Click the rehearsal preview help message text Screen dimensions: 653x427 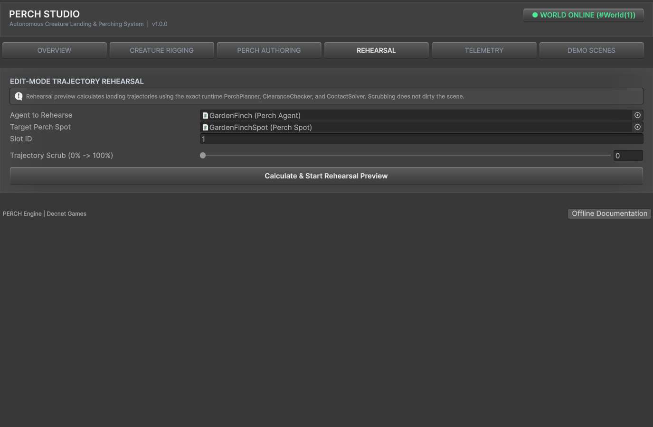point(245,96)
